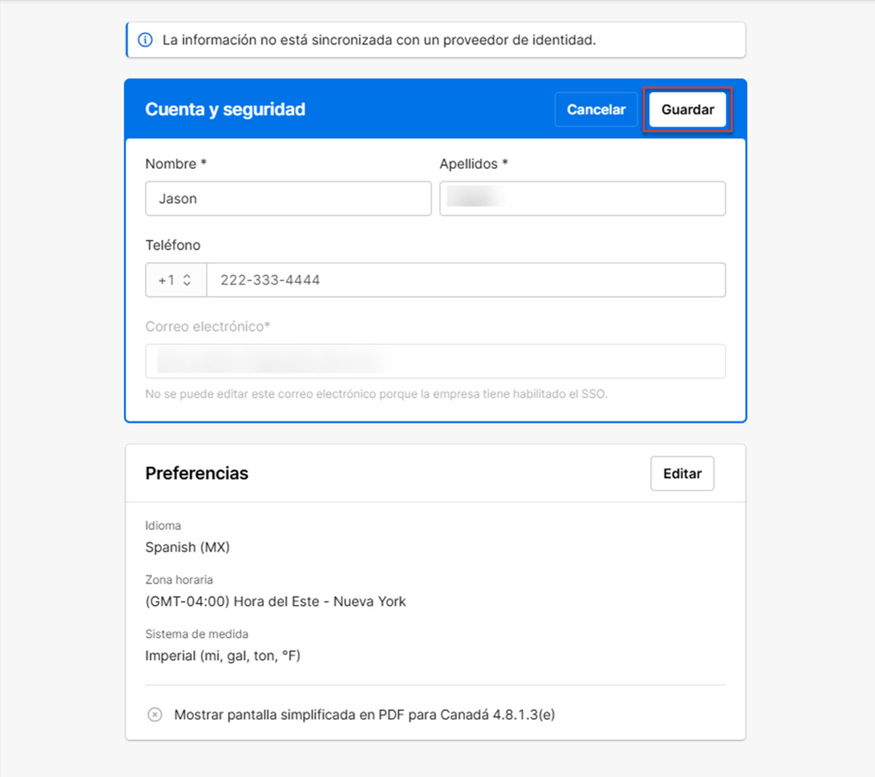This screenshot has height=777, width=875.
Task: Click the Preferencias section heading
Action: point(197,473)
